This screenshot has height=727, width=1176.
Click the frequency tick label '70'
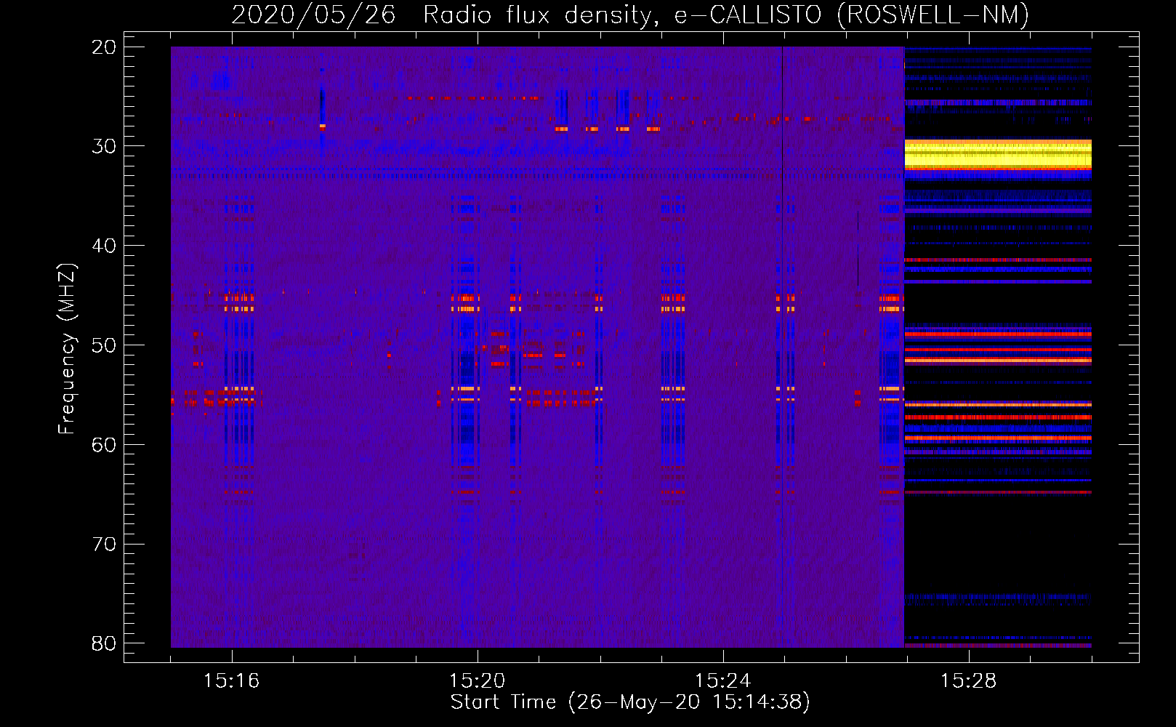tap(104, 545)
